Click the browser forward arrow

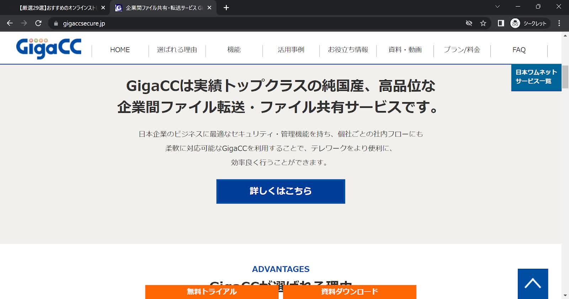24,23
